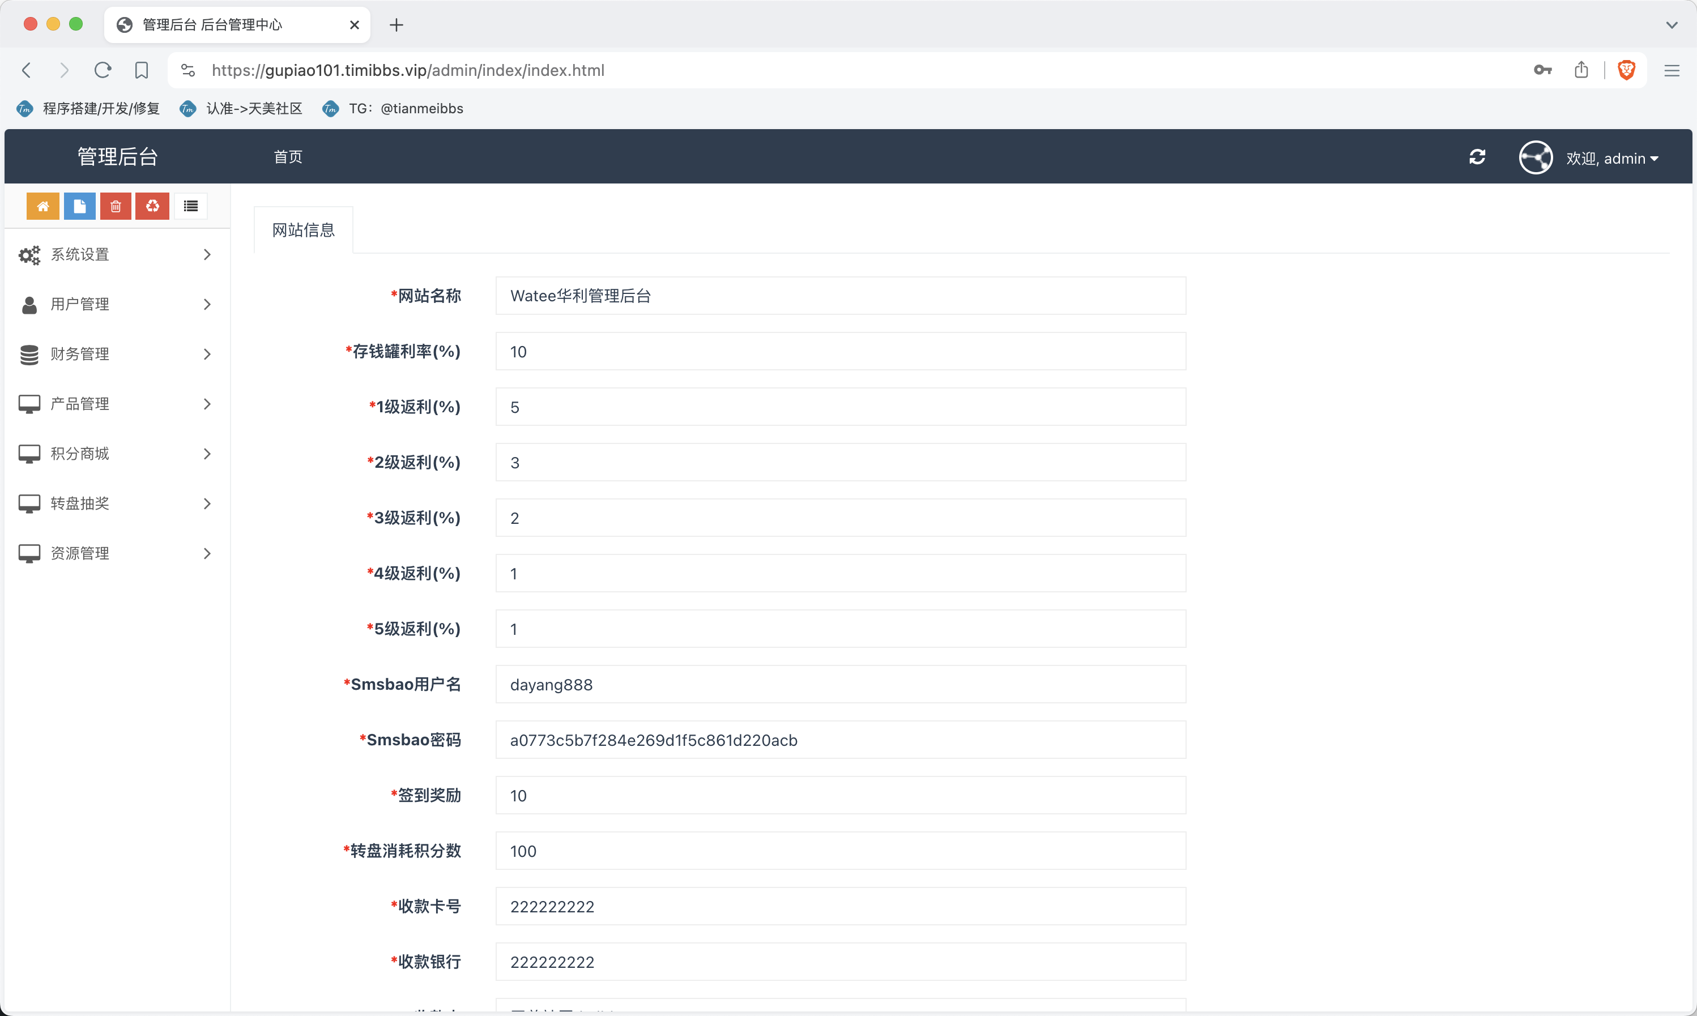The height and width of the screenshot is (1016, 1697).
Task: Click the Smsbao用户名 input field
Action: (x=841, y=684)
